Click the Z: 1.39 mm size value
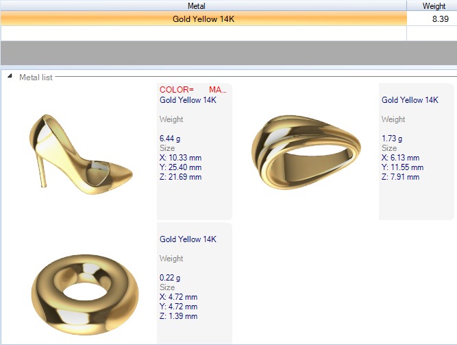This screenshot has width=457, height=345. click(x=178, y=316)
